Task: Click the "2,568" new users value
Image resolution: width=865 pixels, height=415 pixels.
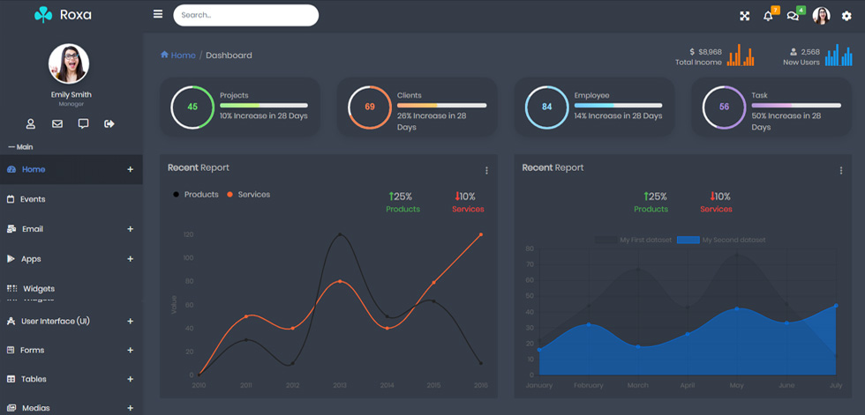Action: [810, 52]
